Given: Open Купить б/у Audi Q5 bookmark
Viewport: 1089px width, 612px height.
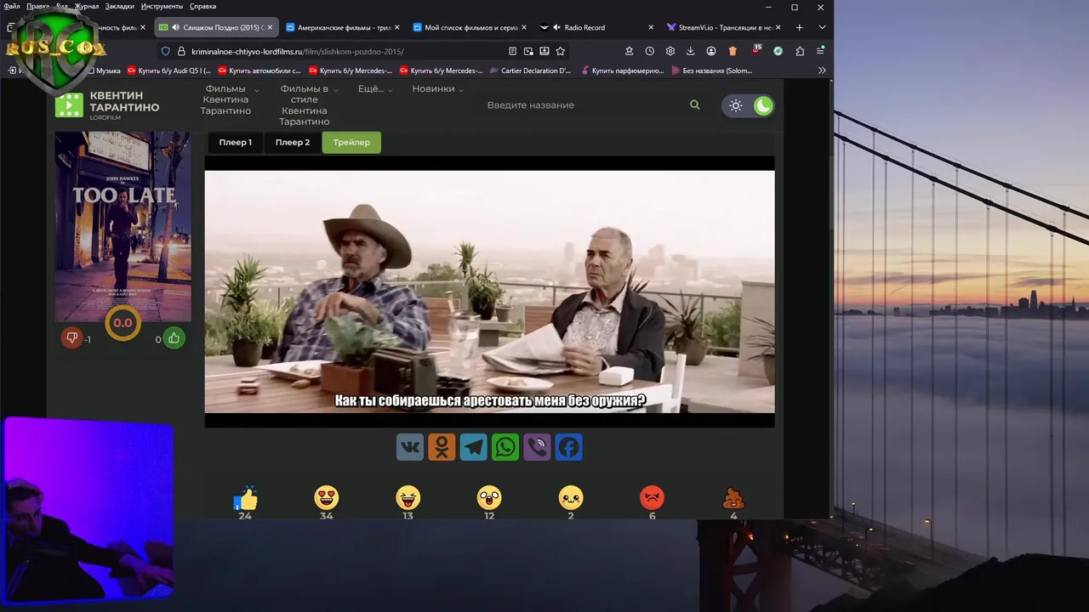Looking at the screenshot, I should tap(168, 71).
